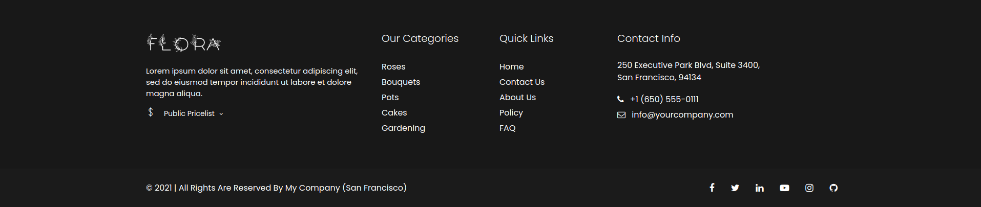Open the Cakes category link
Image resolution: width=981 pixels, height=207 pixels.
tap(394, 113)
